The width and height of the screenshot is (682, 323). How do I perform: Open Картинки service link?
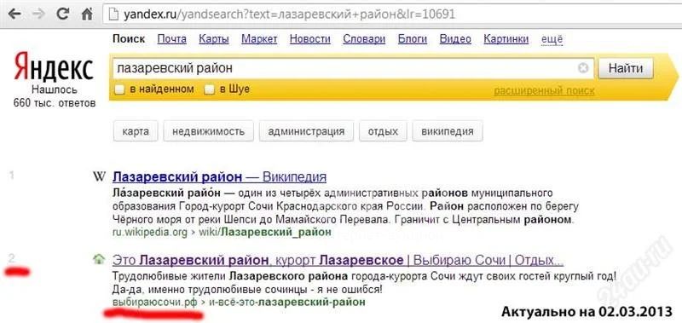coord(506,39)
